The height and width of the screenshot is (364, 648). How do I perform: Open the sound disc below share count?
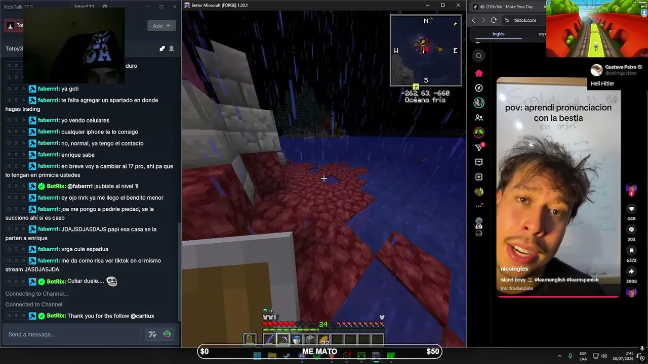pos(631,293)
